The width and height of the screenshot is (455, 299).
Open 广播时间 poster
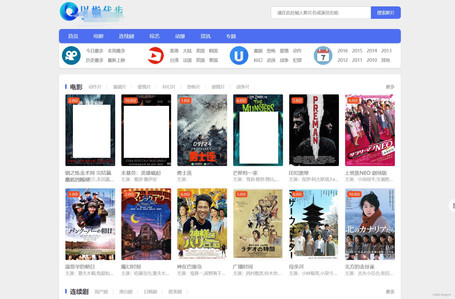[x=258, y=224]
